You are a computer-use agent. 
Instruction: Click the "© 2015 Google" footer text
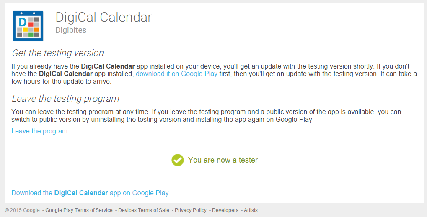tap(22, 210)
